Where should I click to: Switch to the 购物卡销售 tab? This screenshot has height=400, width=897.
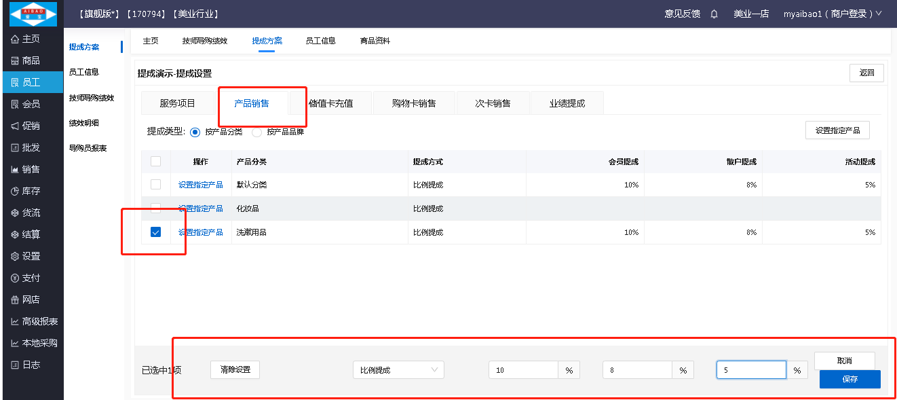tap(414, 103)
